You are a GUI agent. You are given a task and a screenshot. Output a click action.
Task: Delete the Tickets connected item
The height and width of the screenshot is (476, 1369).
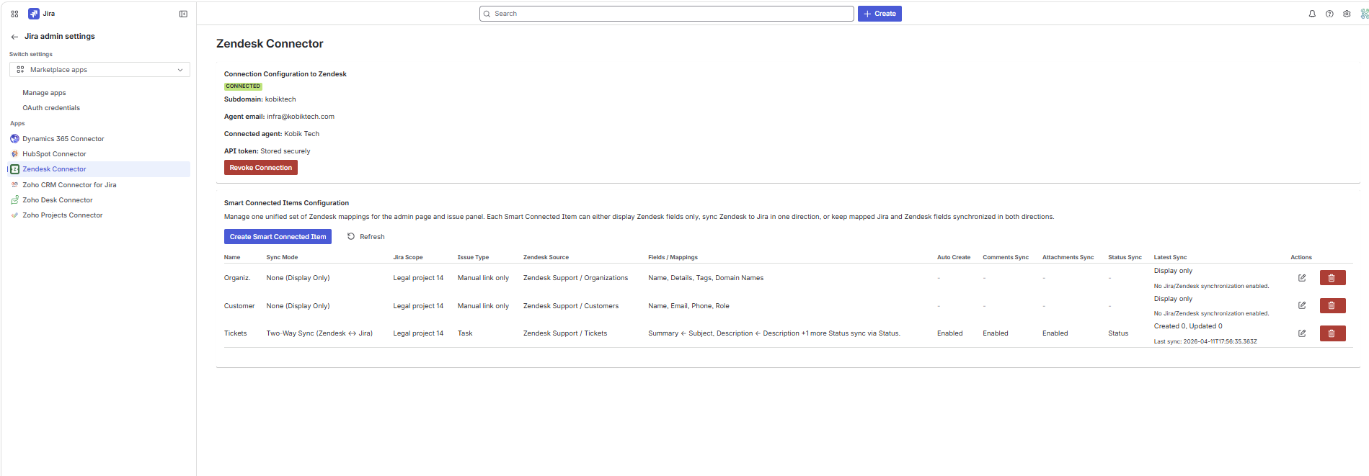(x=1332, y=333)
